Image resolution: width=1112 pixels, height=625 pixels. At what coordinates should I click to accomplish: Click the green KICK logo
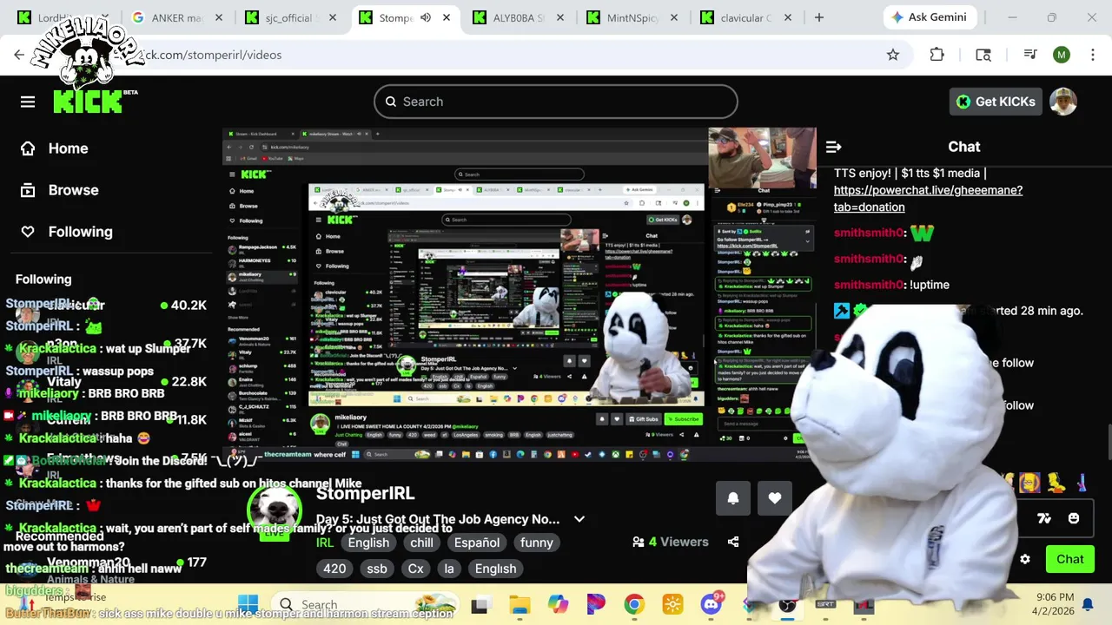[88, 101]
